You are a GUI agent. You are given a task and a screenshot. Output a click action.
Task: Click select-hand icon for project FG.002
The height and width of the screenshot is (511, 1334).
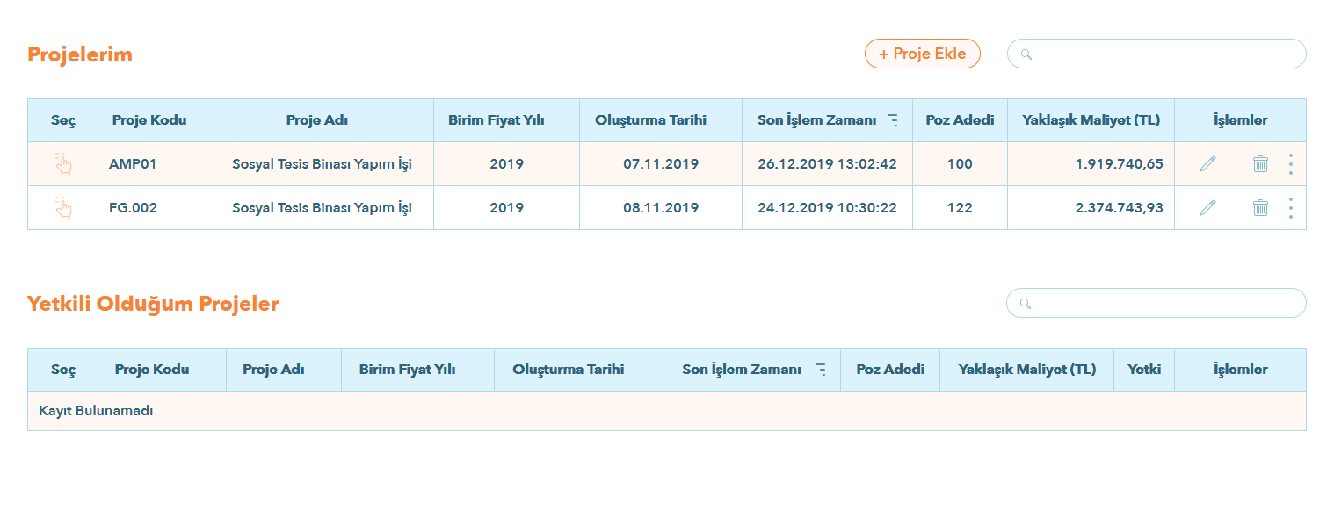pos(63,208)
